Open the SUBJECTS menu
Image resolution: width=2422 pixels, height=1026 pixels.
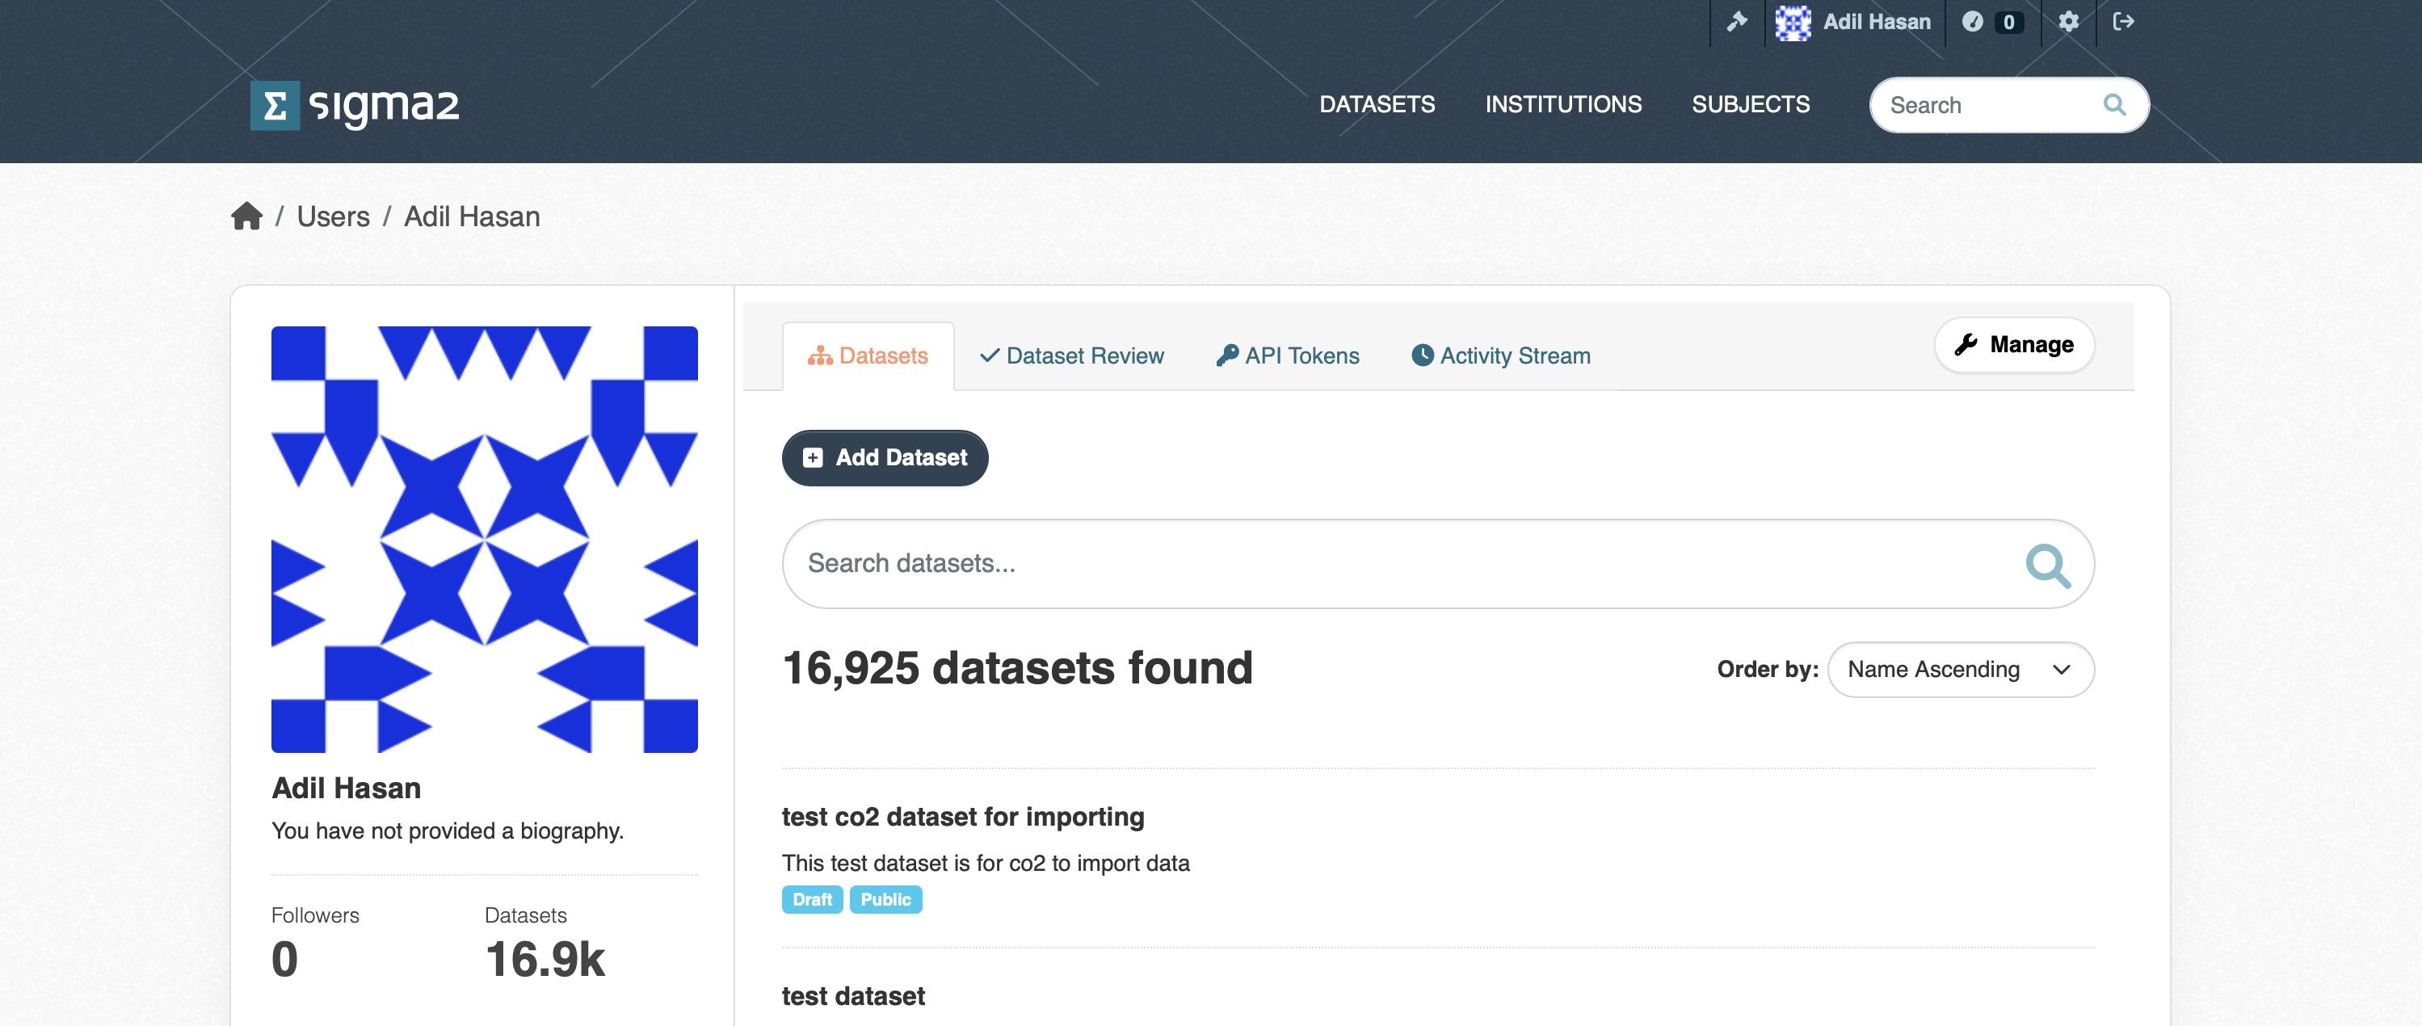pos(1750,104)
